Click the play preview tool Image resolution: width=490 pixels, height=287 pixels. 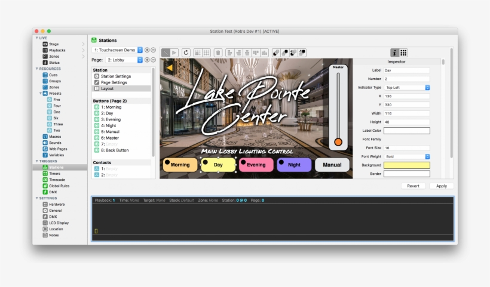[174, 53]
